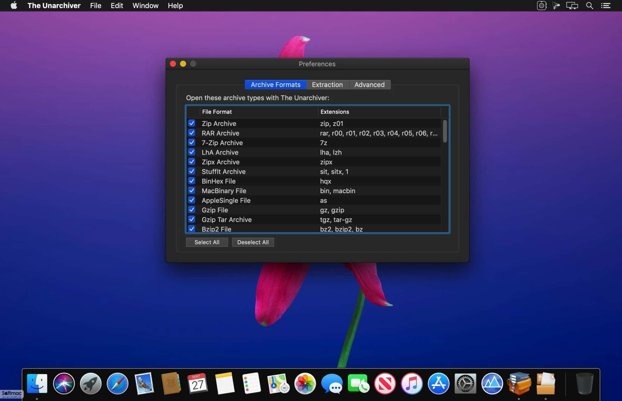The width and height of the screenshot is (622, 401).
Task: Click the screen mirroring display icon
Action: (x=572, y=5)
